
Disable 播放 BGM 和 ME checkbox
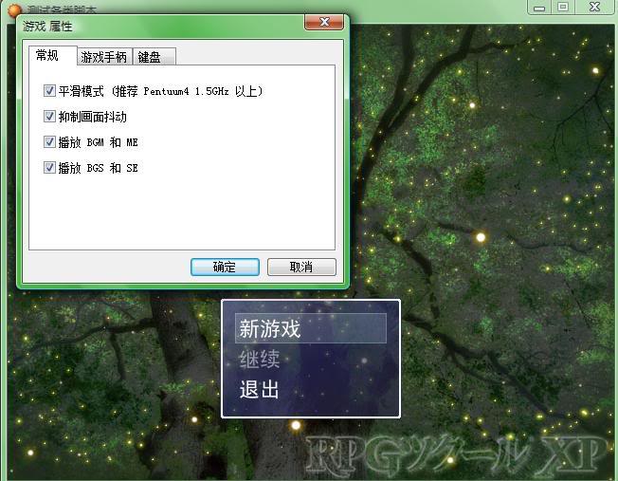click(49, 142)
